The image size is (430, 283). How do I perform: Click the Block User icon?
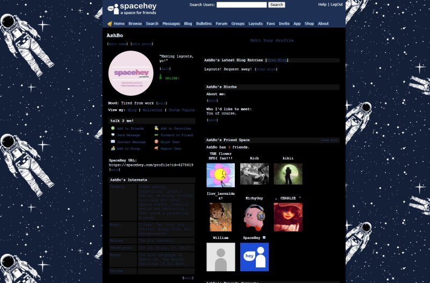pyautogui.click(x=156, y=141)
